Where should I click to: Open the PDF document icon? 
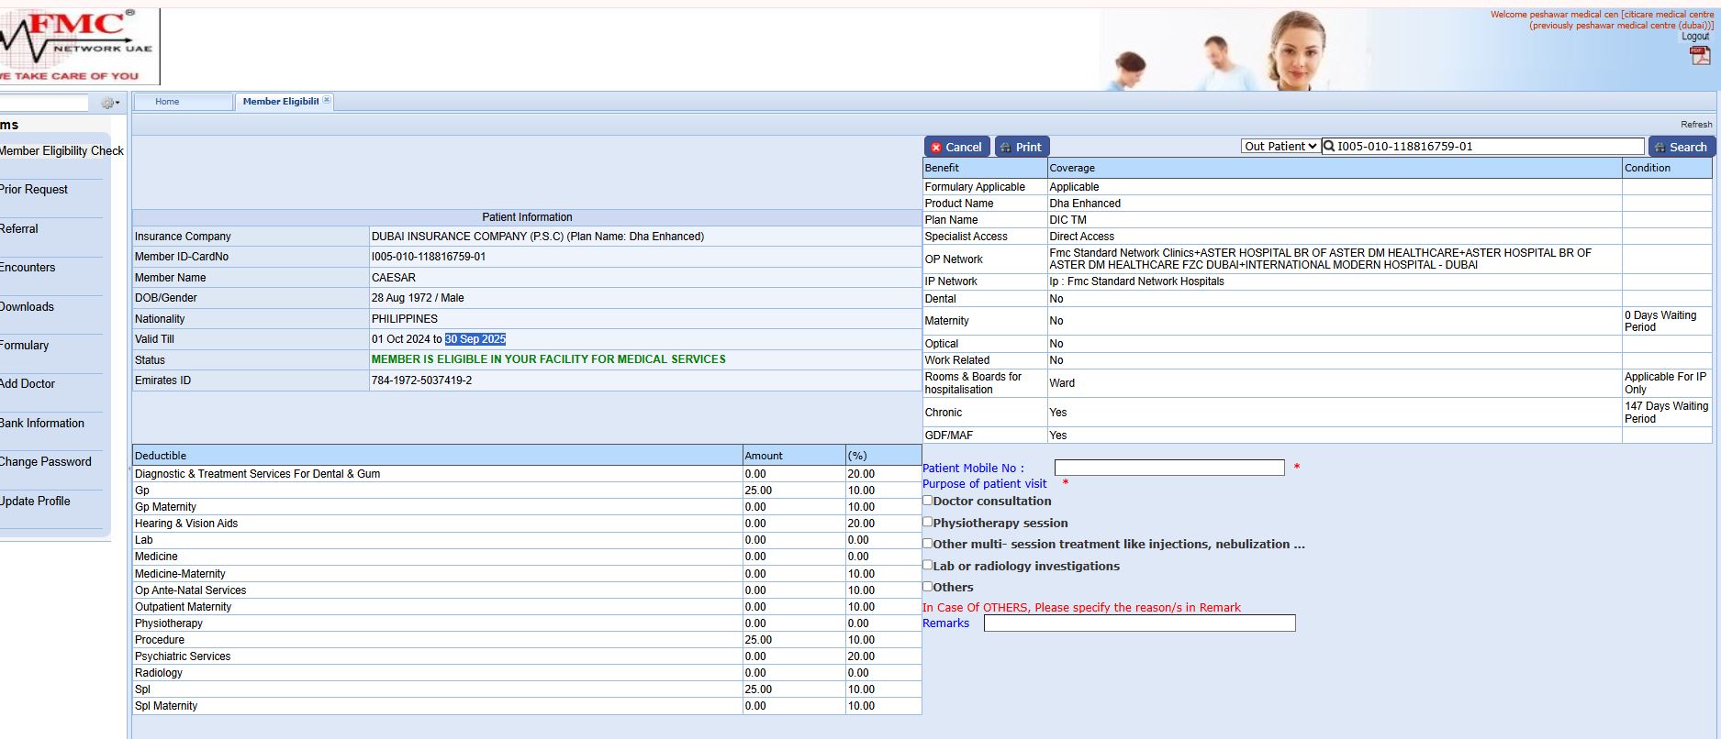[1699, 55]
